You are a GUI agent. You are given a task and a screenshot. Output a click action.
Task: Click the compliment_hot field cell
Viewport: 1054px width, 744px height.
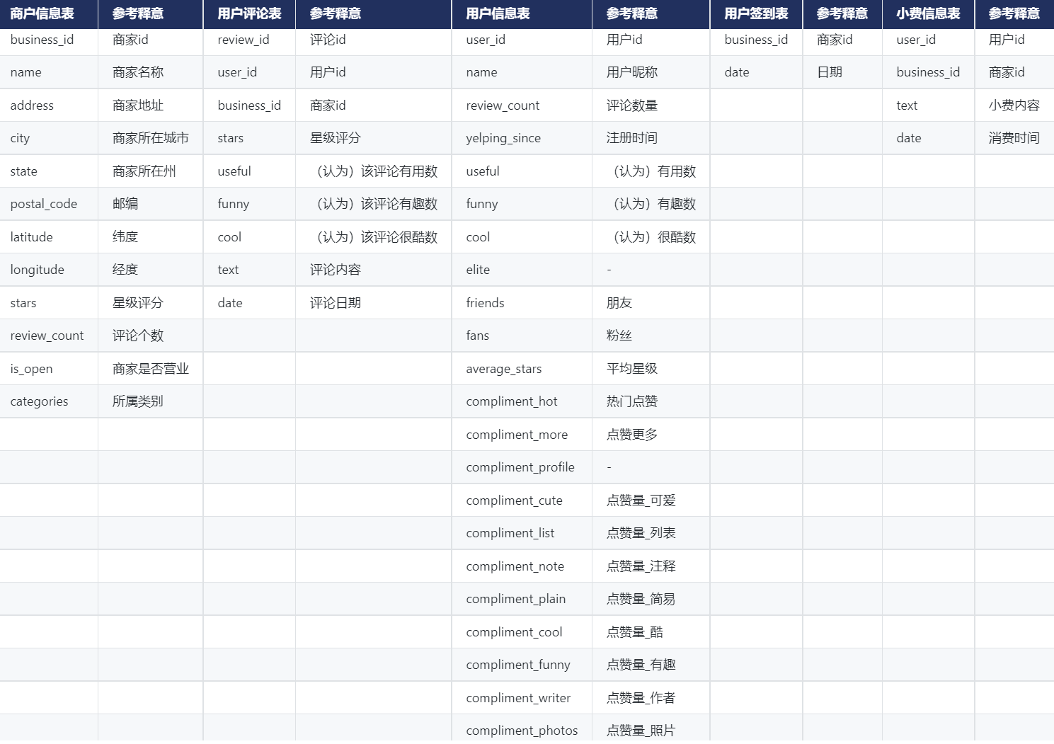coord(522,401)
